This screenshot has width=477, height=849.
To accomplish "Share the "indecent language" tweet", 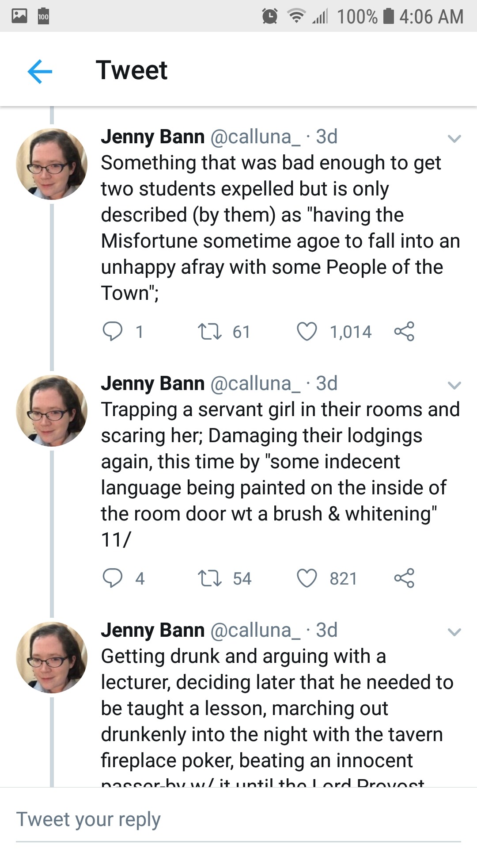I will (x=404, y=578).
